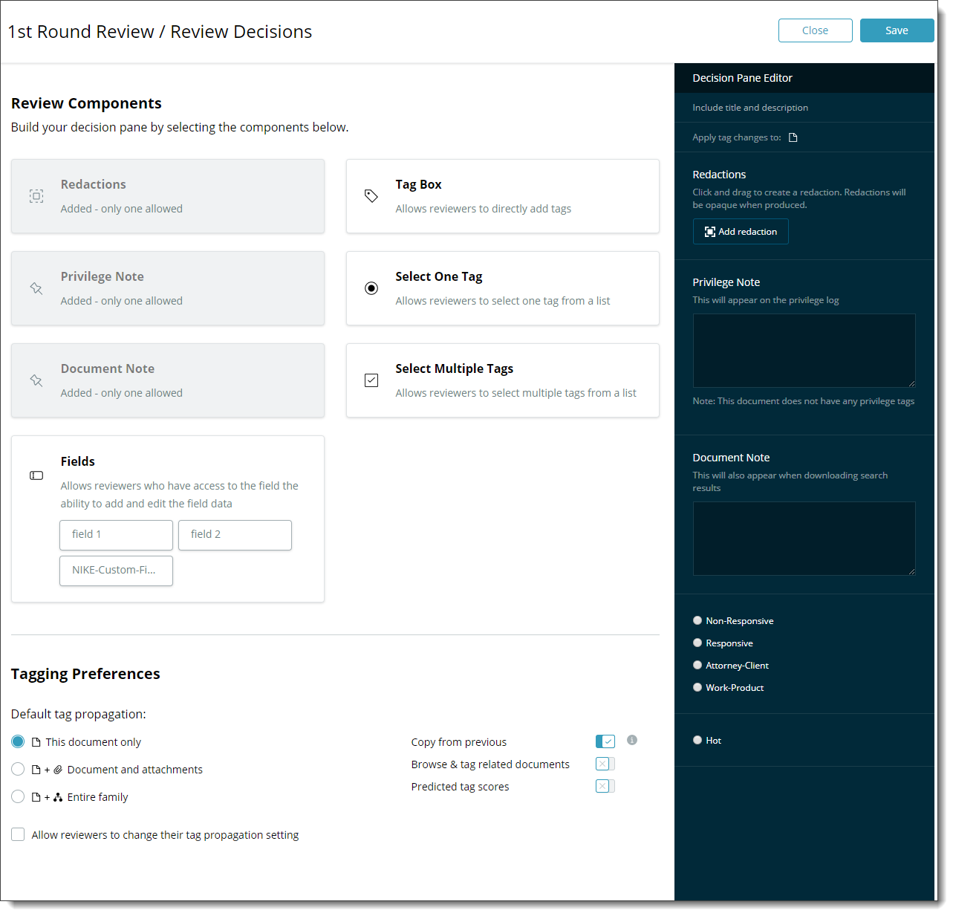Click the document icon in This document only
This screenshot has height=916, width=953.
36,742
